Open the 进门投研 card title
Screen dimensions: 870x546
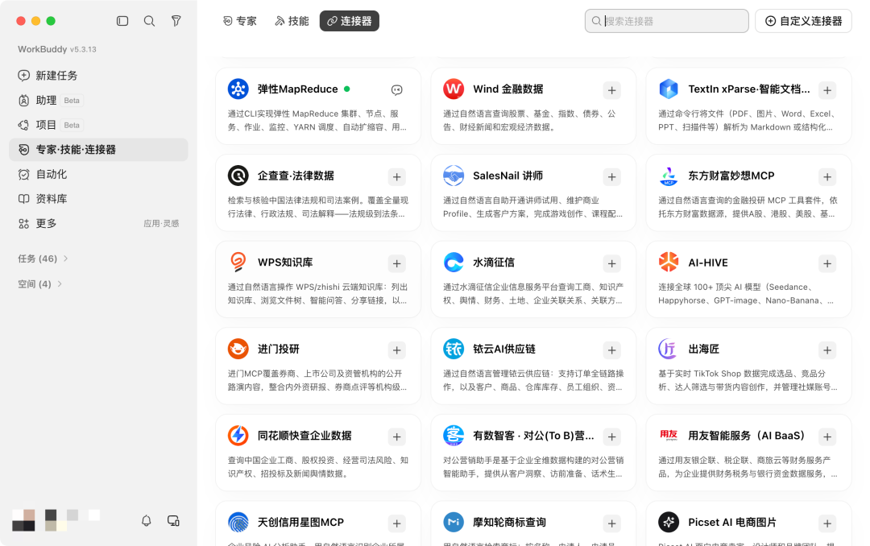(x=279, y=349)
